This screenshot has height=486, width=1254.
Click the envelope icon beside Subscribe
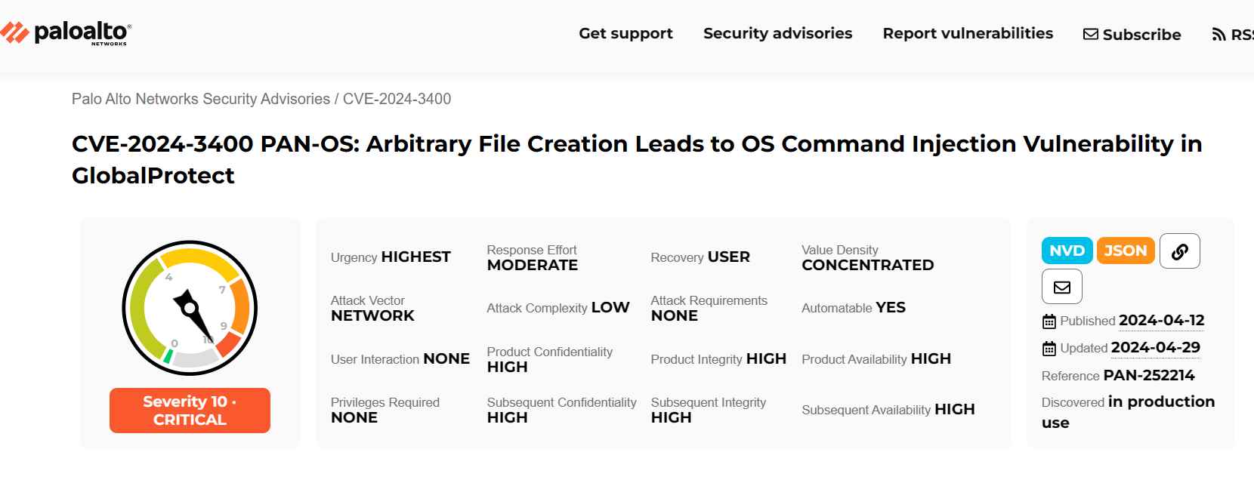1091,33
